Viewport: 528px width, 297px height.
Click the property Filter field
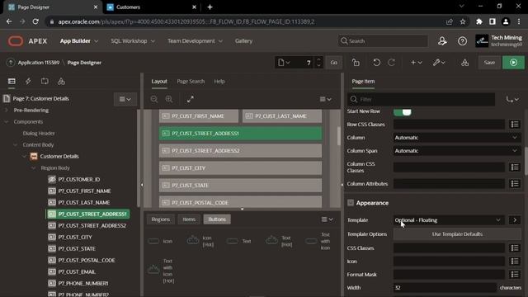(421, 99)
